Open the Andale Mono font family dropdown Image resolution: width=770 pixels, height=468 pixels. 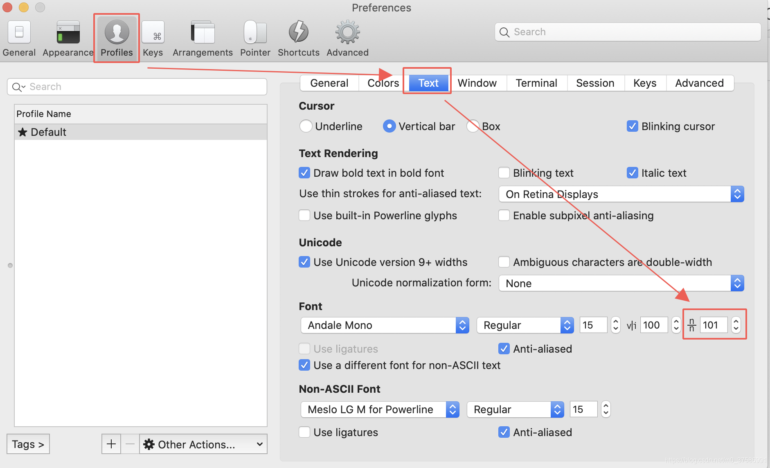(385, 325)
